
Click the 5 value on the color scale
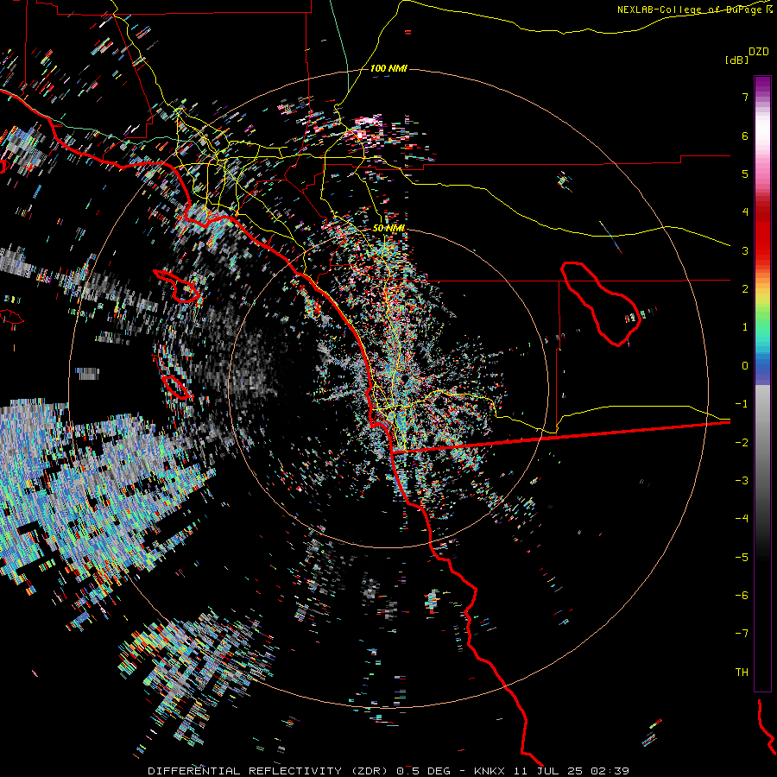coord(745,174)
